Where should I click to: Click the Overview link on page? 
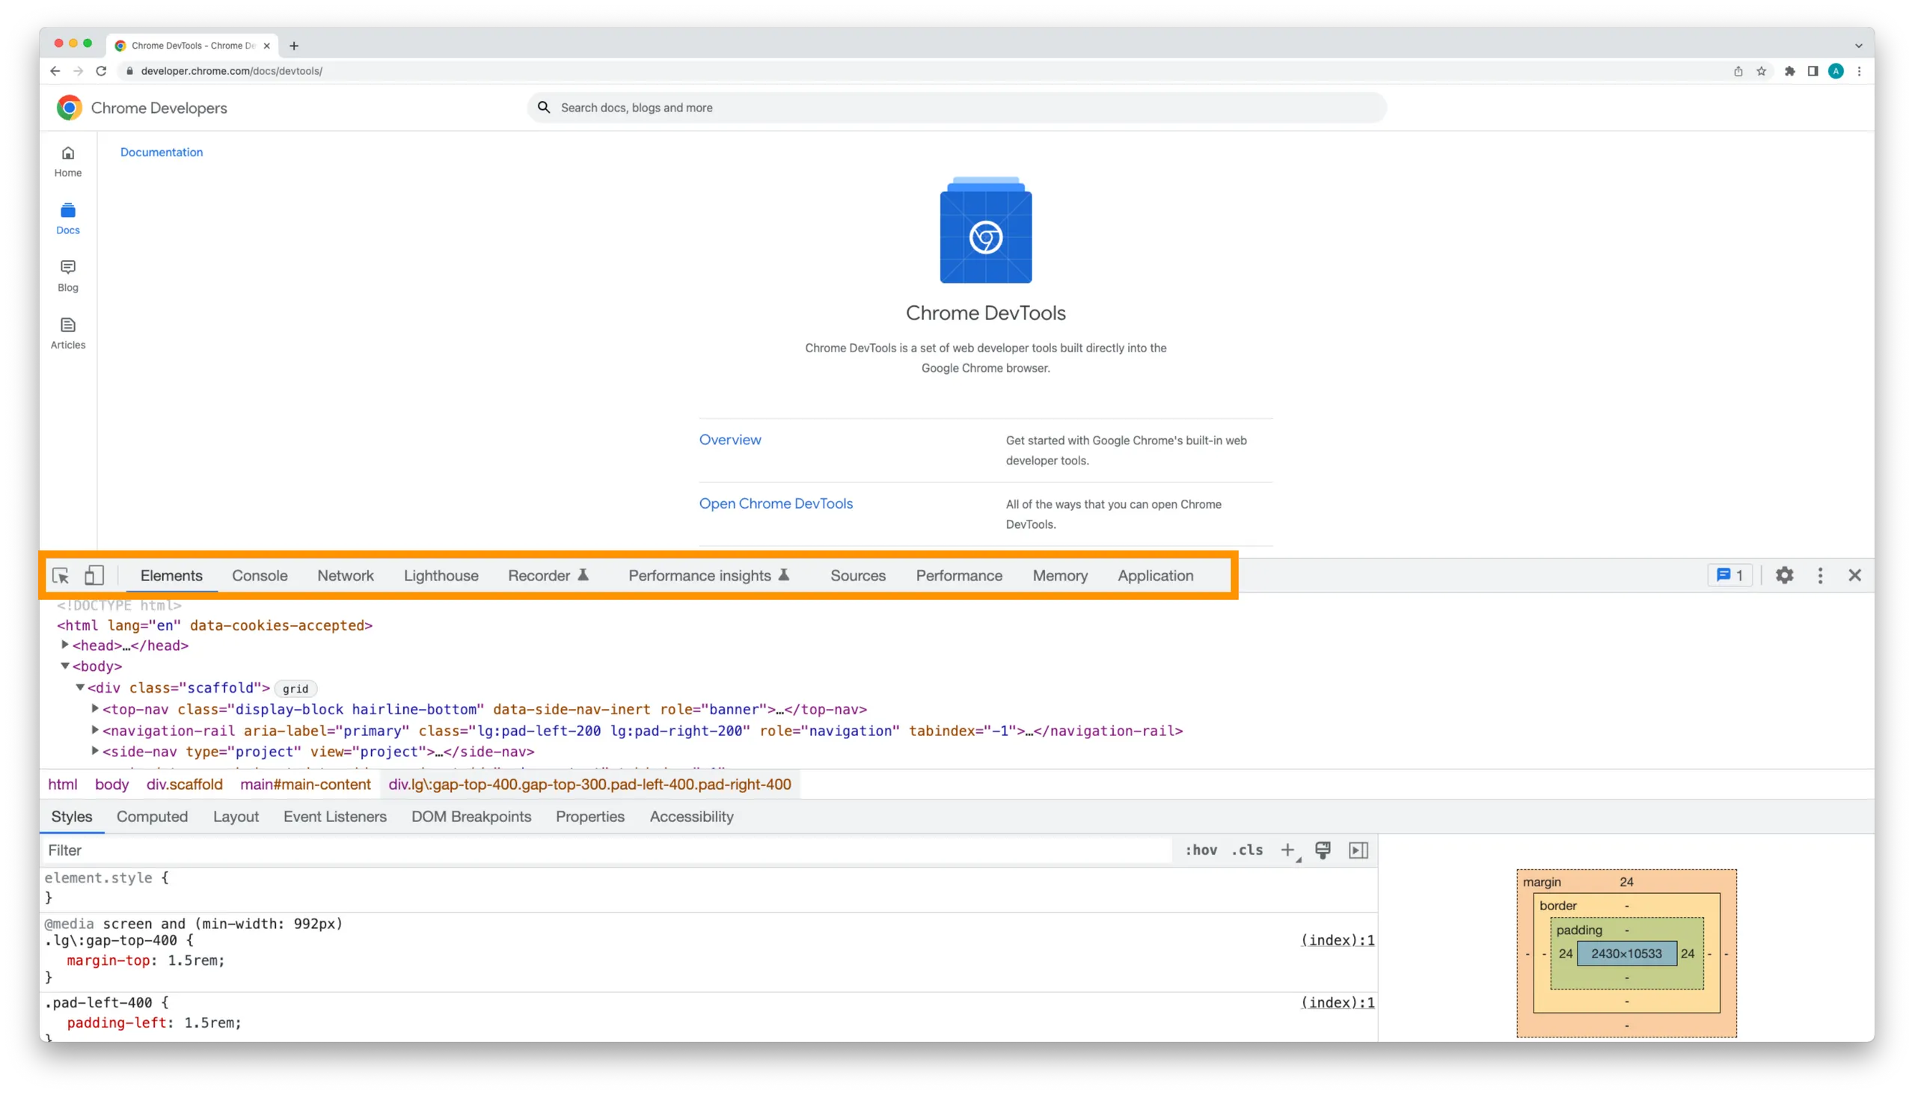(730, 439)
